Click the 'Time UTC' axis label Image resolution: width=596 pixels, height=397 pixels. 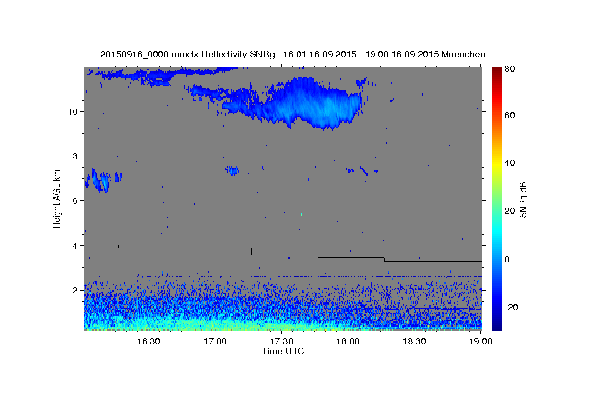pos(283,352)
